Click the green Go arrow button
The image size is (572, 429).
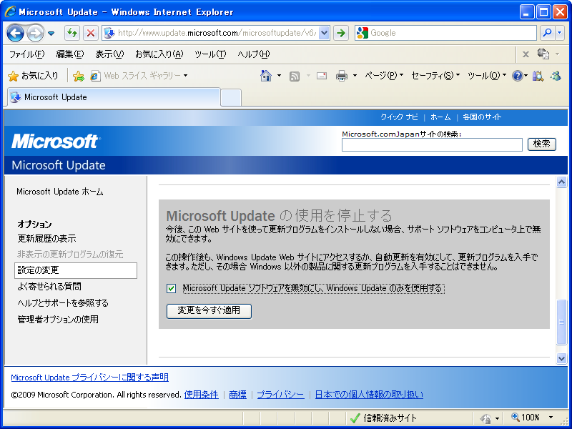click(341, 33)
